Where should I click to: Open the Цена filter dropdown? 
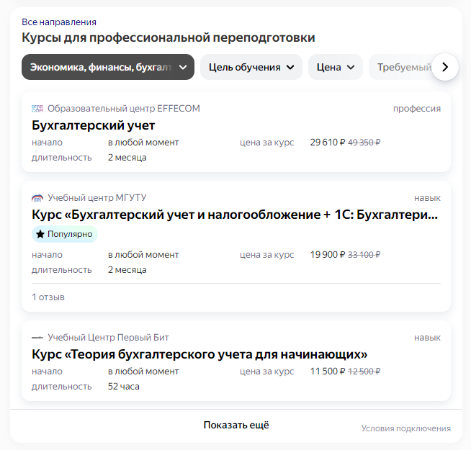(x=335, y=68)
